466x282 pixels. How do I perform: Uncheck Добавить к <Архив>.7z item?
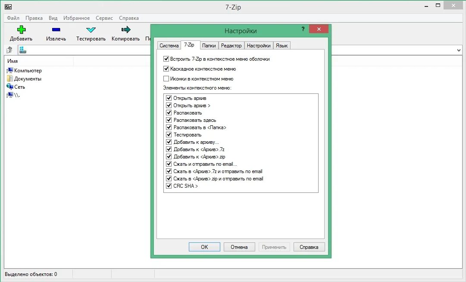[169, 149]
